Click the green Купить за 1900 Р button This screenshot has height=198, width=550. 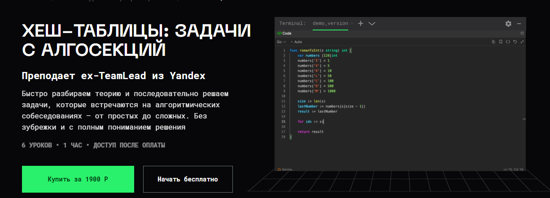(78, 179)
